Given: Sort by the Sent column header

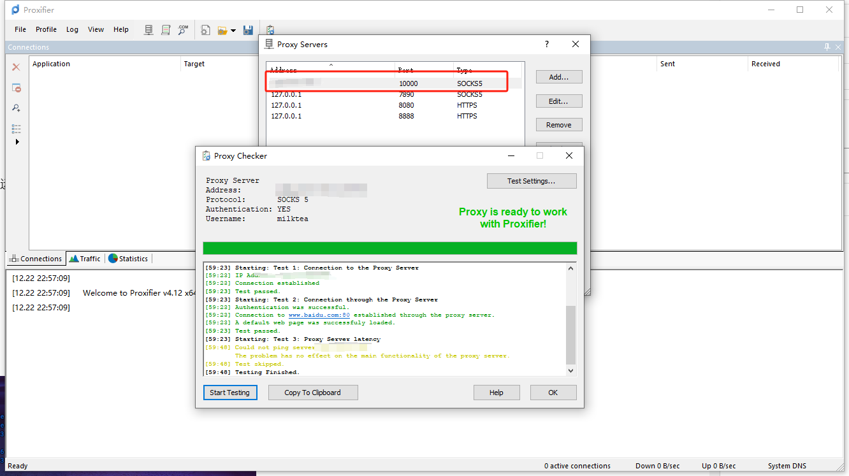Looking at the screenshot, I should coord(702,64).
